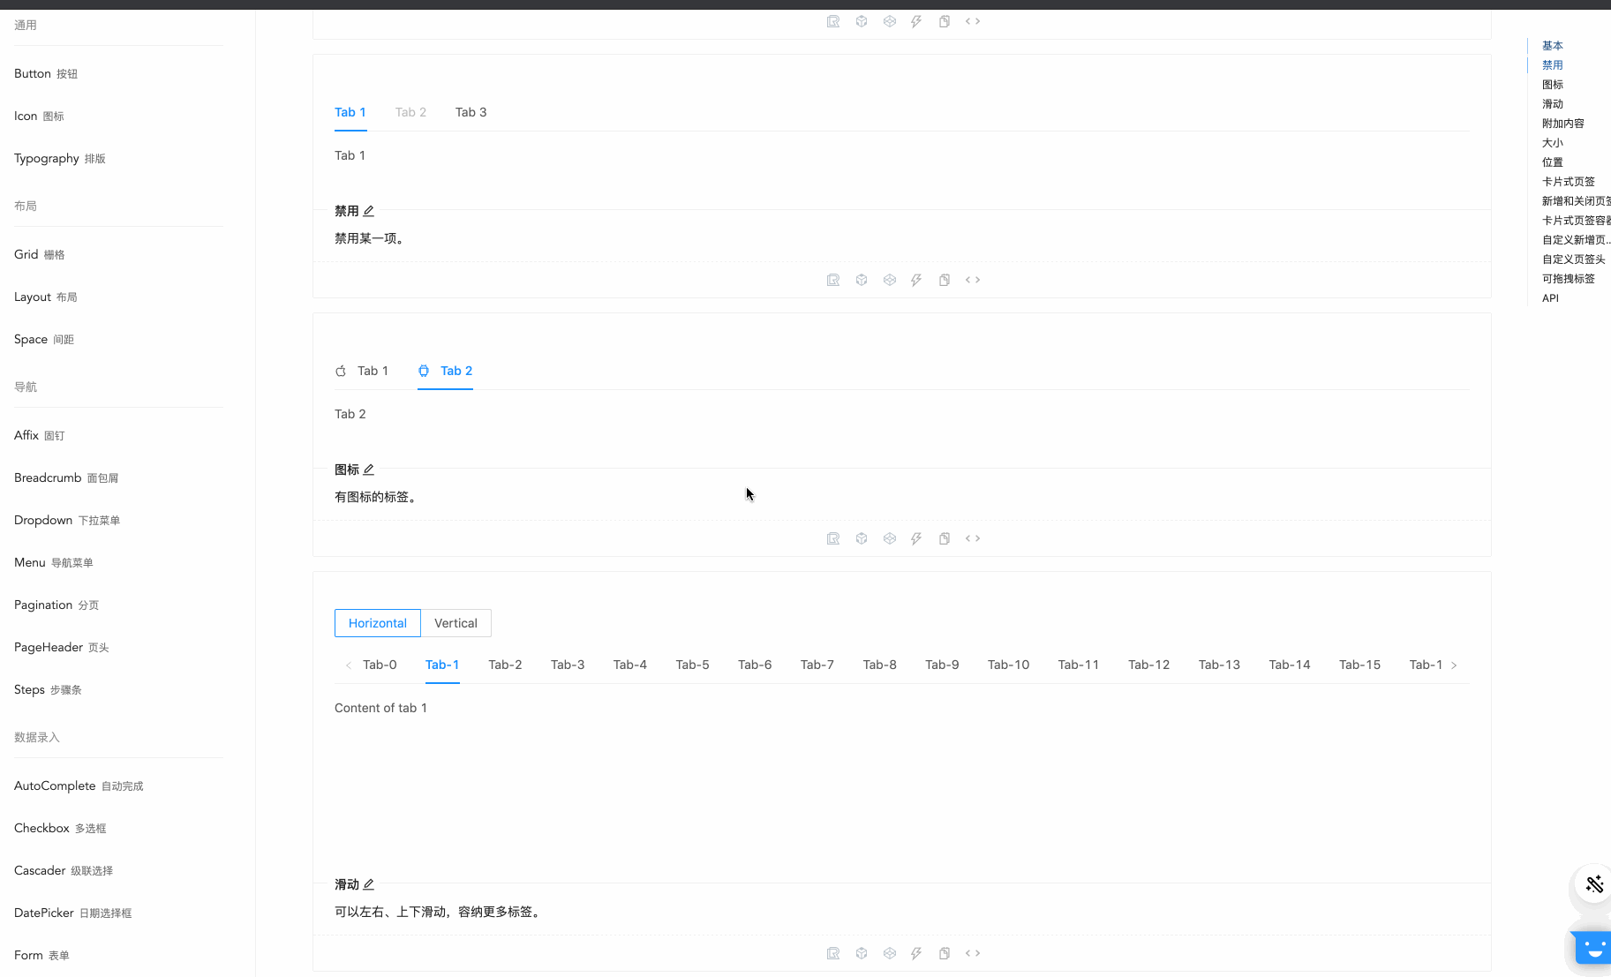Click the Apple icon on Tab 1
The height and width of the screenshot is (977, 1611).
[341, 371]
